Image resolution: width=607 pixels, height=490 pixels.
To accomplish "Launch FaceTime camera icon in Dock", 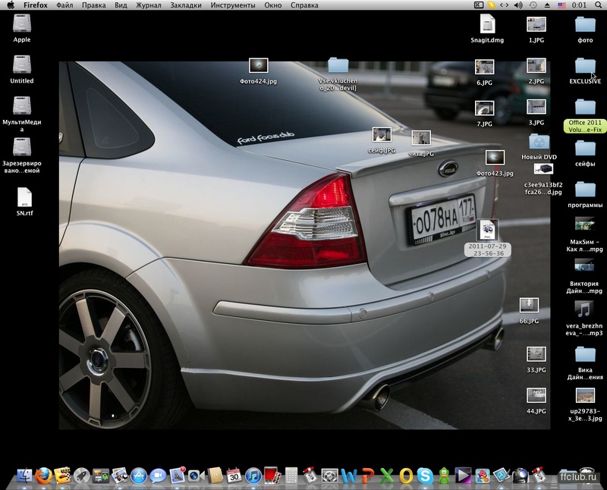I will coord(196,476).
